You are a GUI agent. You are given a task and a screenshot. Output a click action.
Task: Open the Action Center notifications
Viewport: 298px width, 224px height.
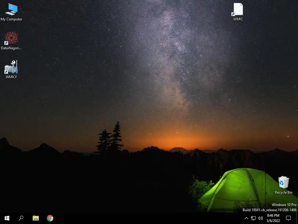pos(288,218)
